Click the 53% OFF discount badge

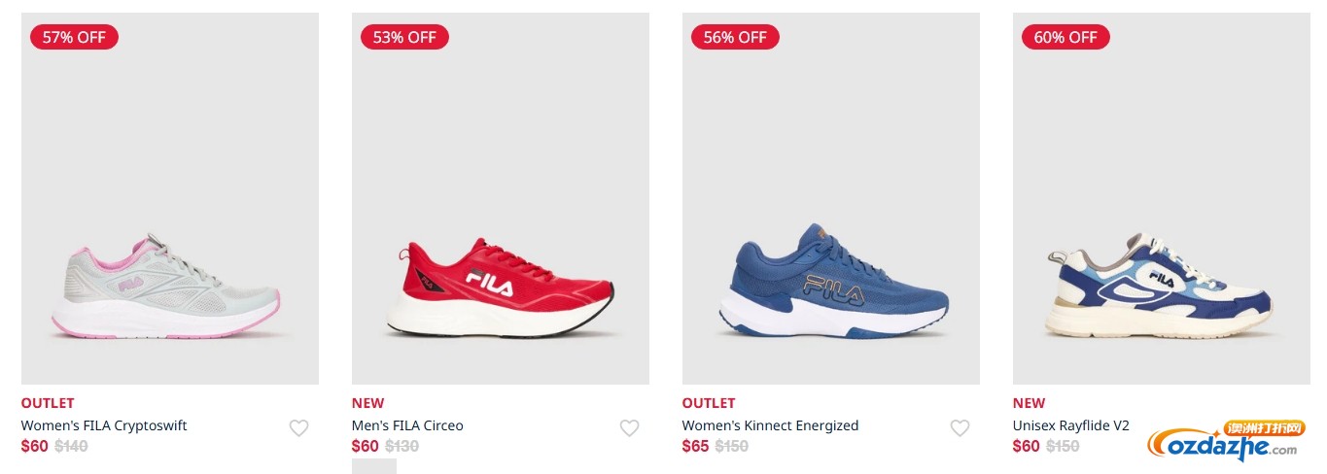pos(404,38)
